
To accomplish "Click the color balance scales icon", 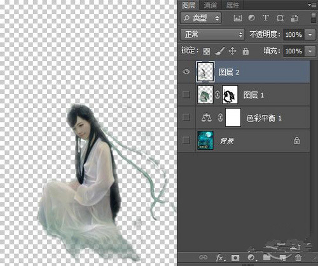I will coord(207,117).
